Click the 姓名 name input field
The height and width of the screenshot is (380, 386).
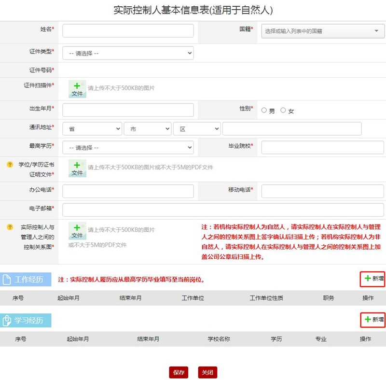click(x=128, y=31)
